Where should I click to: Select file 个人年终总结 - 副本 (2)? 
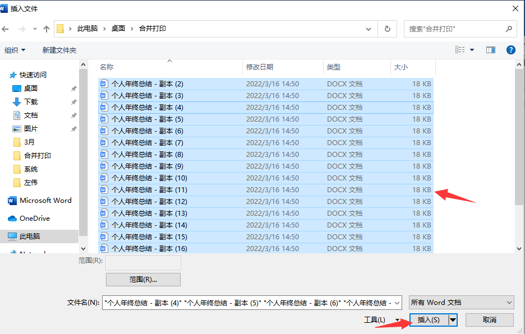click(x=266, y=83)
